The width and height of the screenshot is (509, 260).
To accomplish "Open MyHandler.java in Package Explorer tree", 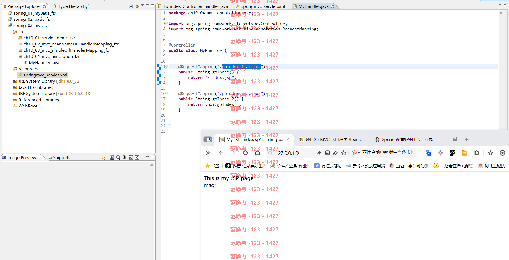I will (44, 62).
